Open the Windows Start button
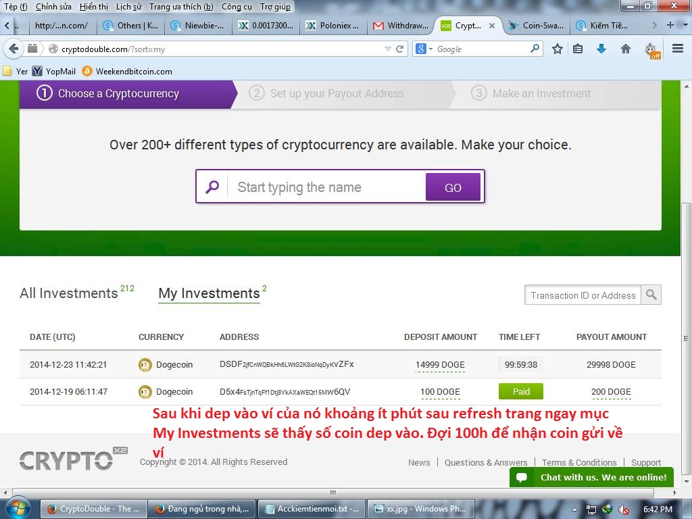The image size is (692, 519). point(17,508)
